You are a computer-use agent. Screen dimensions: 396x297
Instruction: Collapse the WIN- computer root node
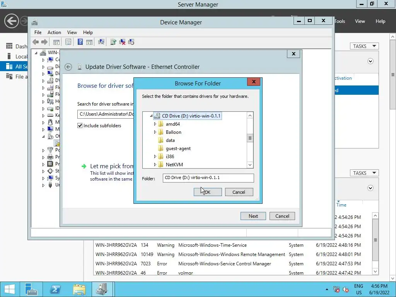[36, 53]
